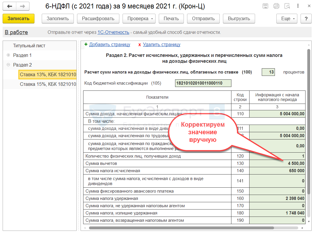Click the printer icon in header
314x232 pixels.
pyautogui.click(x=276, y=6)
